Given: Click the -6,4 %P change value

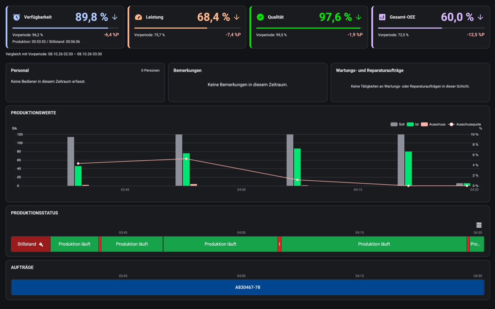Looking at the screenshot, I should pyautogui.click(x=111, y=35).
